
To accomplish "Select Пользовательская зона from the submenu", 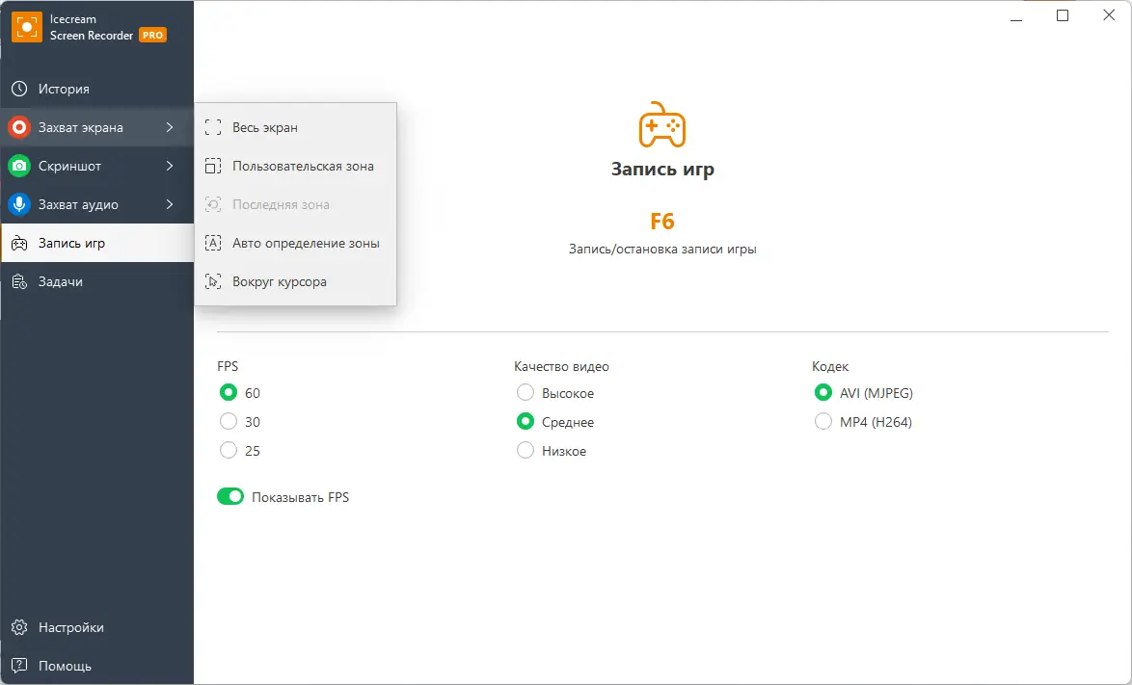I will [303, 166].
